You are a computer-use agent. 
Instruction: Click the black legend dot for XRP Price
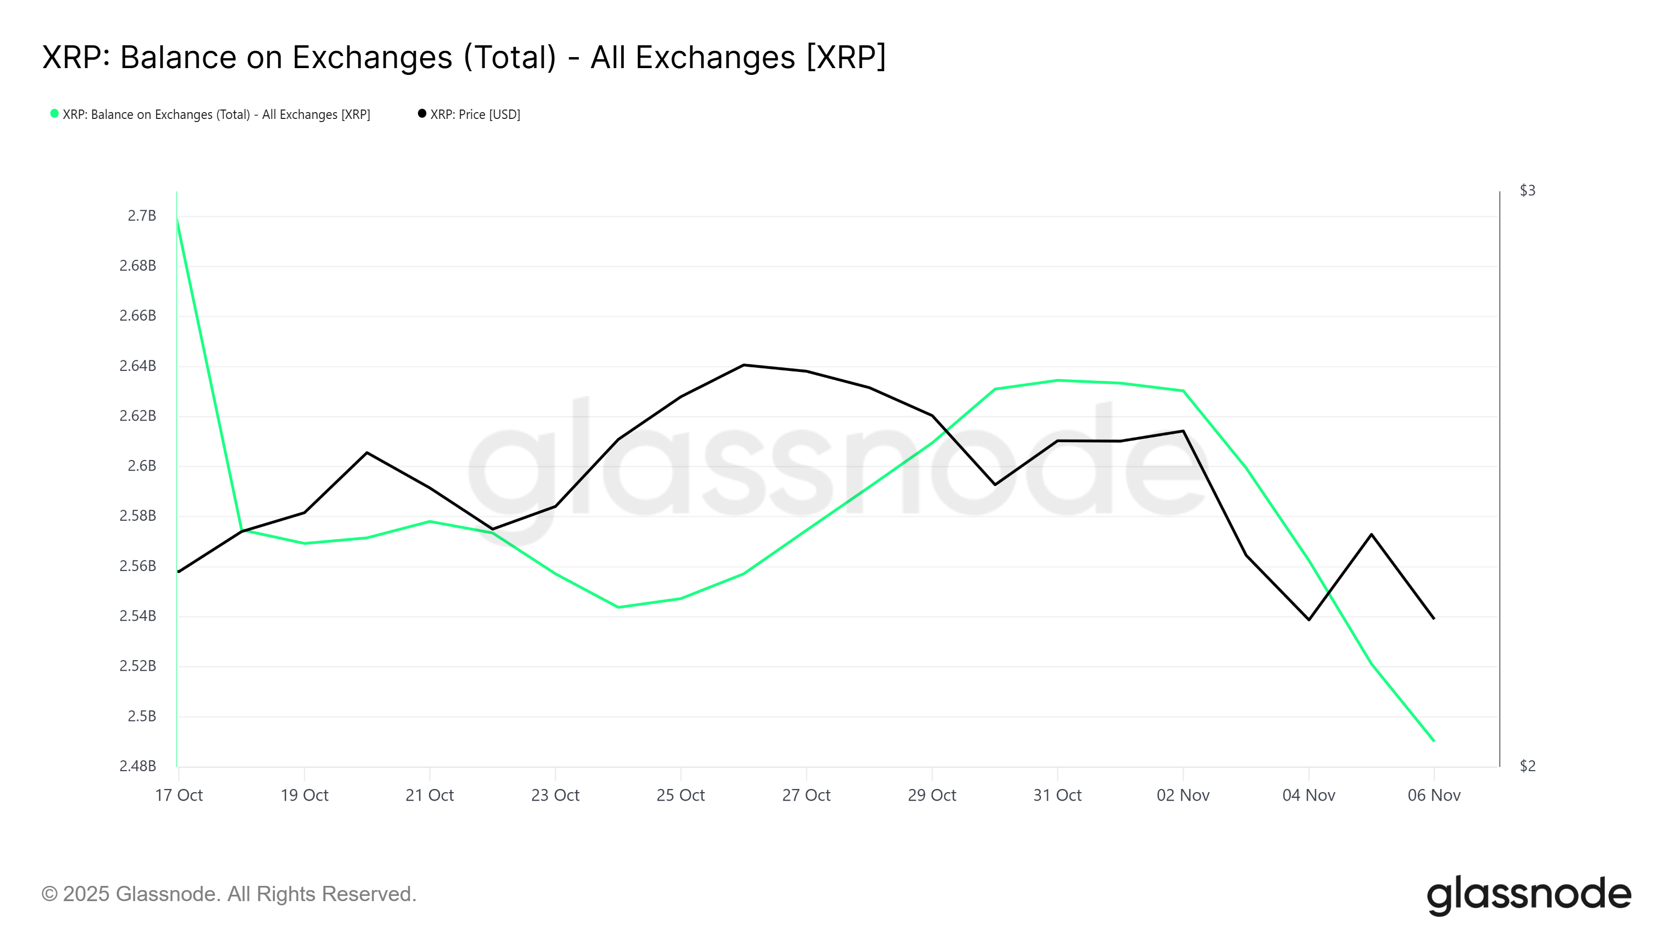pyautogui.click(x=422, y=114)
